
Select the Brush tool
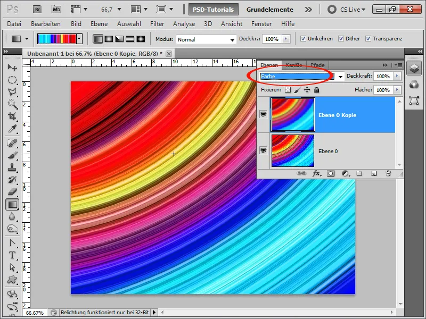pyautogui.click(x=12, y=155)
